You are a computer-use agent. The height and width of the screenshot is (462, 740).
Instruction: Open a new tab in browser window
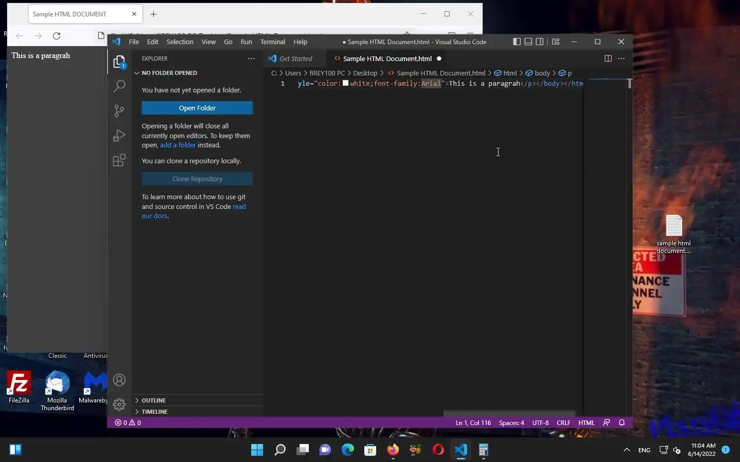[153, 14]
